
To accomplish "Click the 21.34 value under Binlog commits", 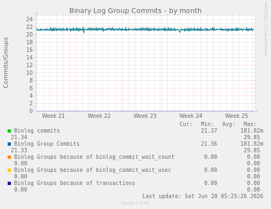I will coord(19,138).
